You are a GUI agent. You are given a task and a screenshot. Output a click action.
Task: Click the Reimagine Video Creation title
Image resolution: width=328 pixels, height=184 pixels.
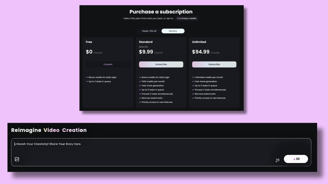[x=49, y=130]
